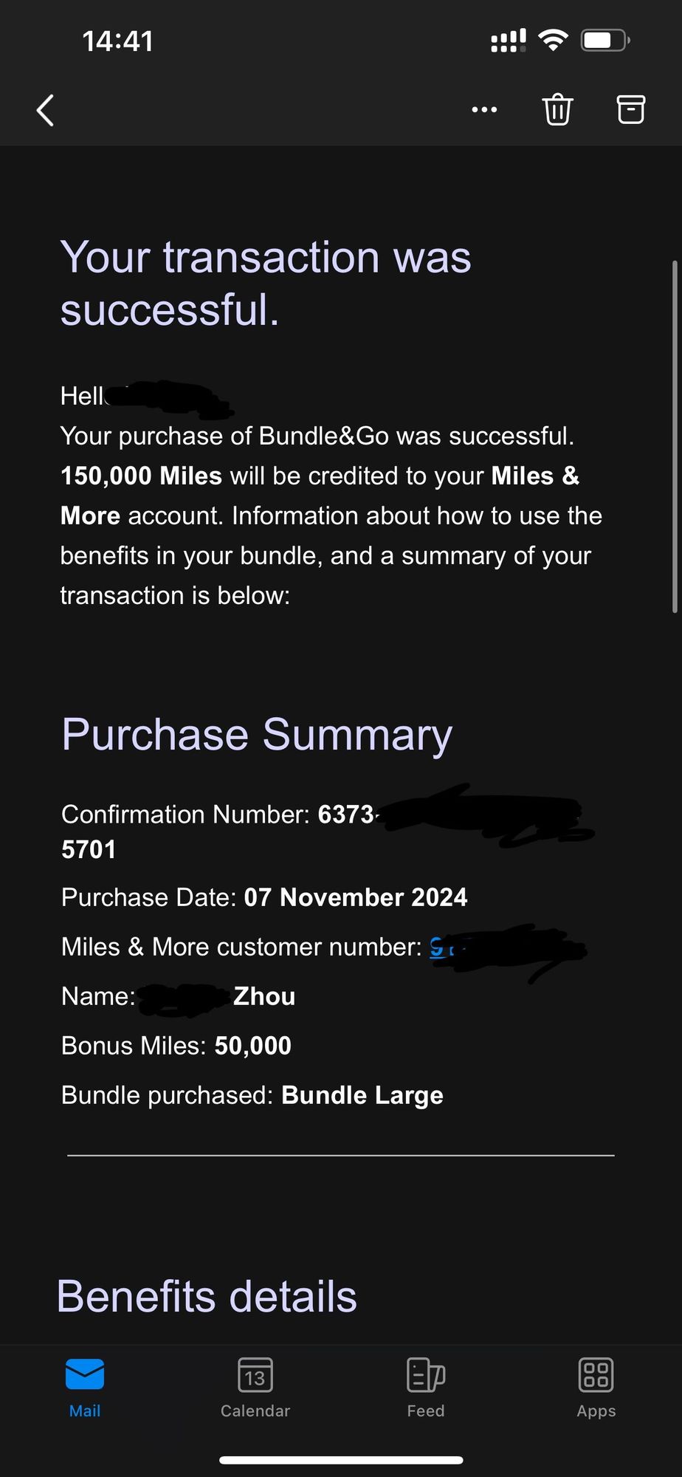This screenshot has width=682, height=1477.
Task: Tap the Wi-Fi status icon
Action: (x=553, y=40)
